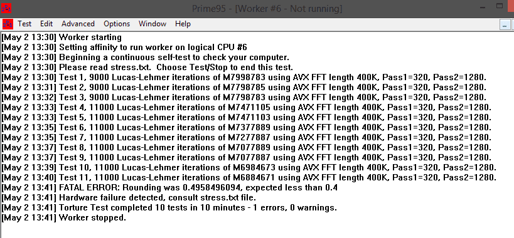The height and width of the screenshot is (238, 514).
Task: Click the Test 5 line with M7471103
Action: (247, 117)
